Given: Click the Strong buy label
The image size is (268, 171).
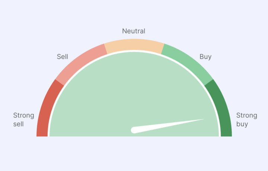Looking at the screenshot, I should point(247,120).
